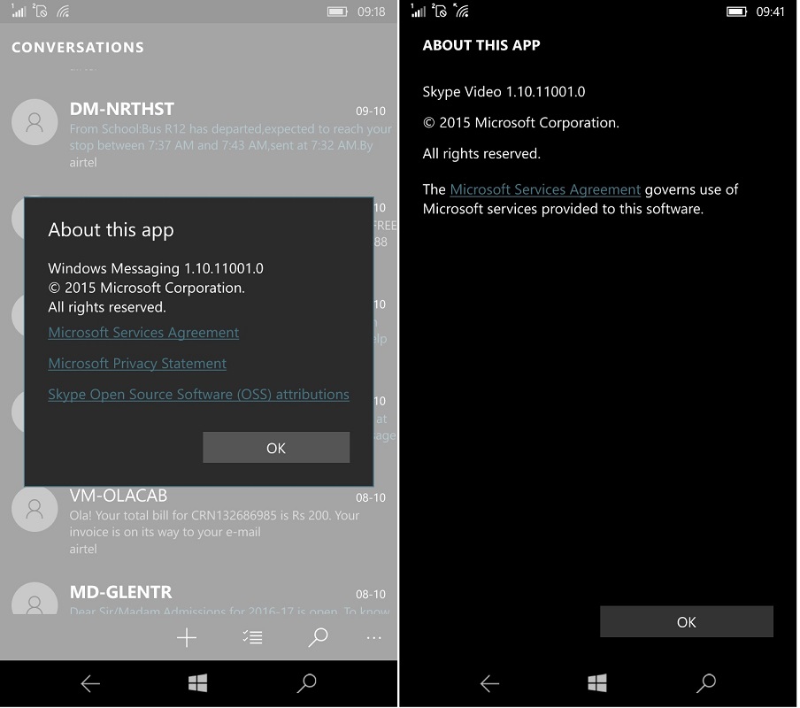
Task: Open Microsoft Services Agreement link in Messaging dialog
Action: pos(143,333)
